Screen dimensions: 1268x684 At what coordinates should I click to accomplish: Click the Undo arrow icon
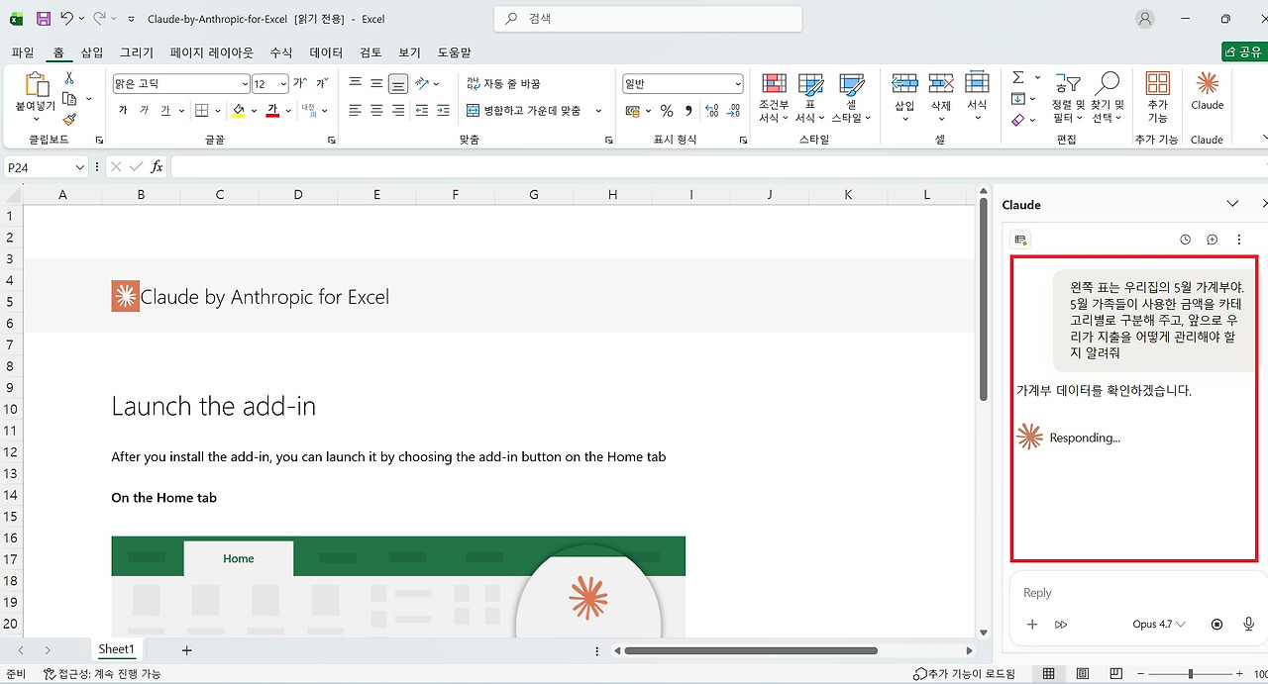point(66,19)
